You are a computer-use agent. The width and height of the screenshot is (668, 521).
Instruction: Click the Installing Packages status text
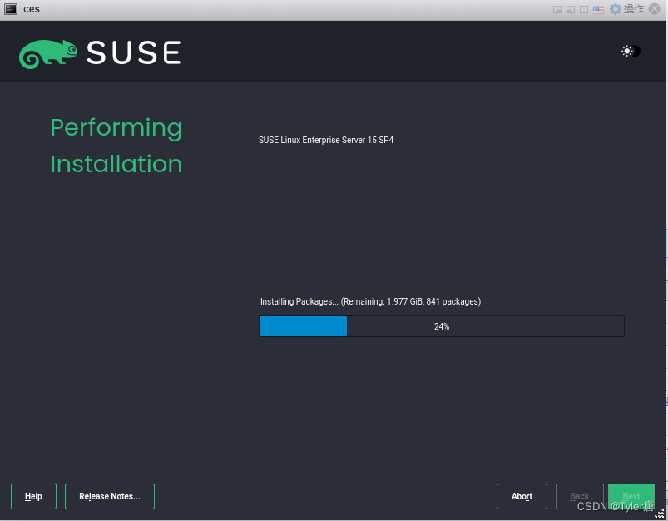coord(369,301)
